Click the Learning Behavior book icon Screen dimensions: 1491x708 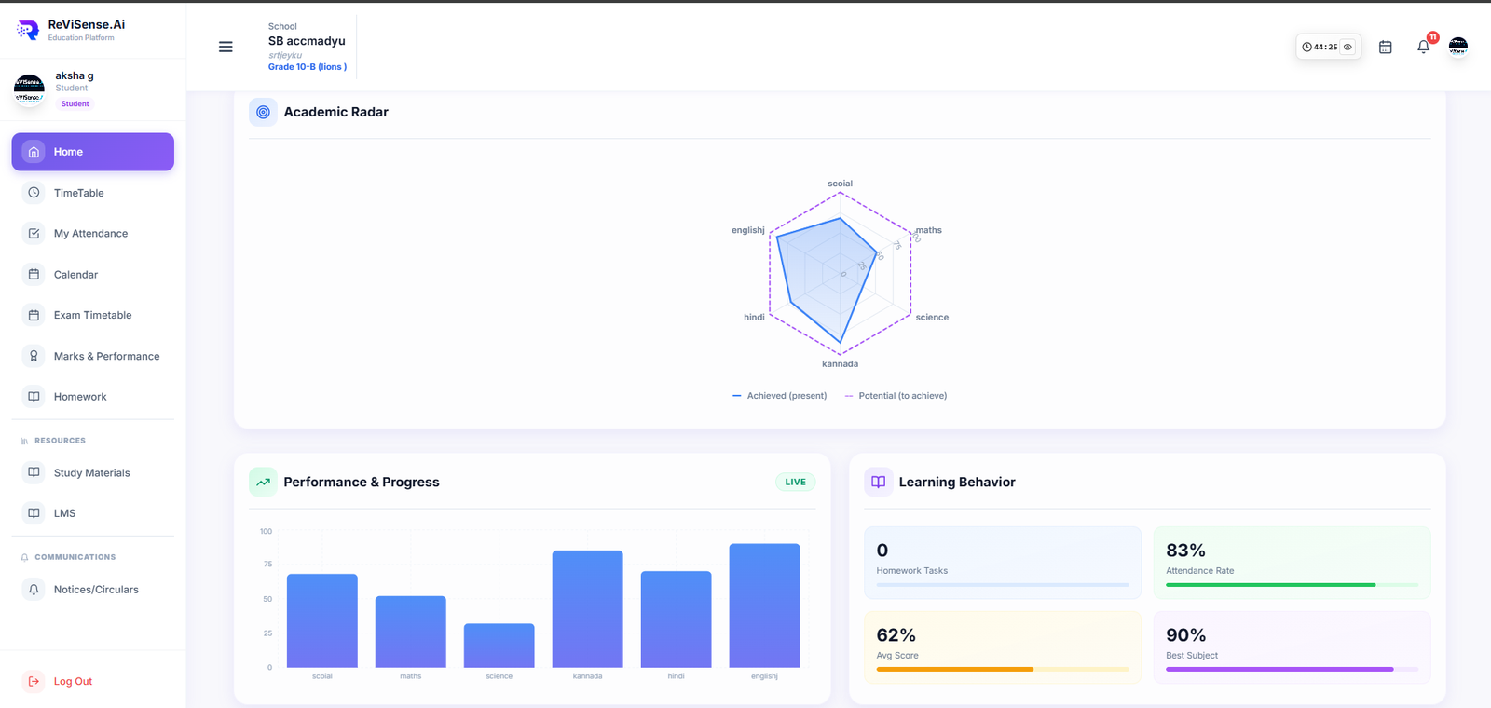(x=878, y=482)
